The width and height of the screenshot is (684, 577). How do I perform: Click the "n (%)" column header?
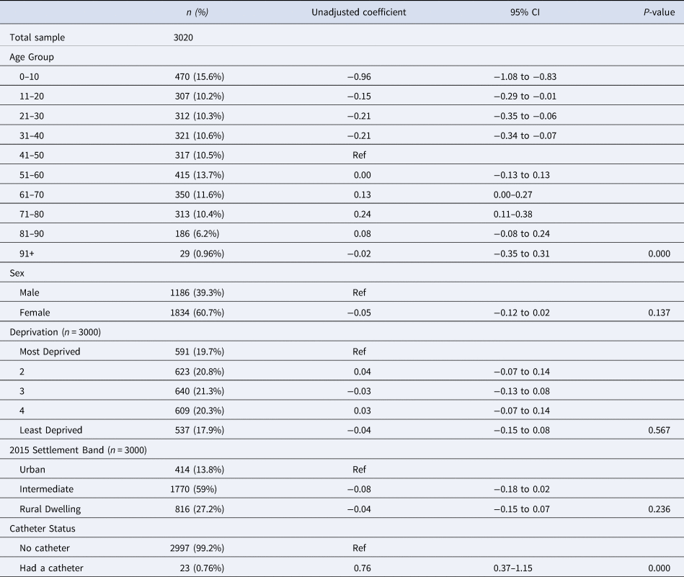click(x=198, y=12)
